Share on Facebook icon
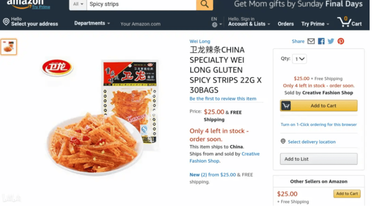 coord(321,41)
